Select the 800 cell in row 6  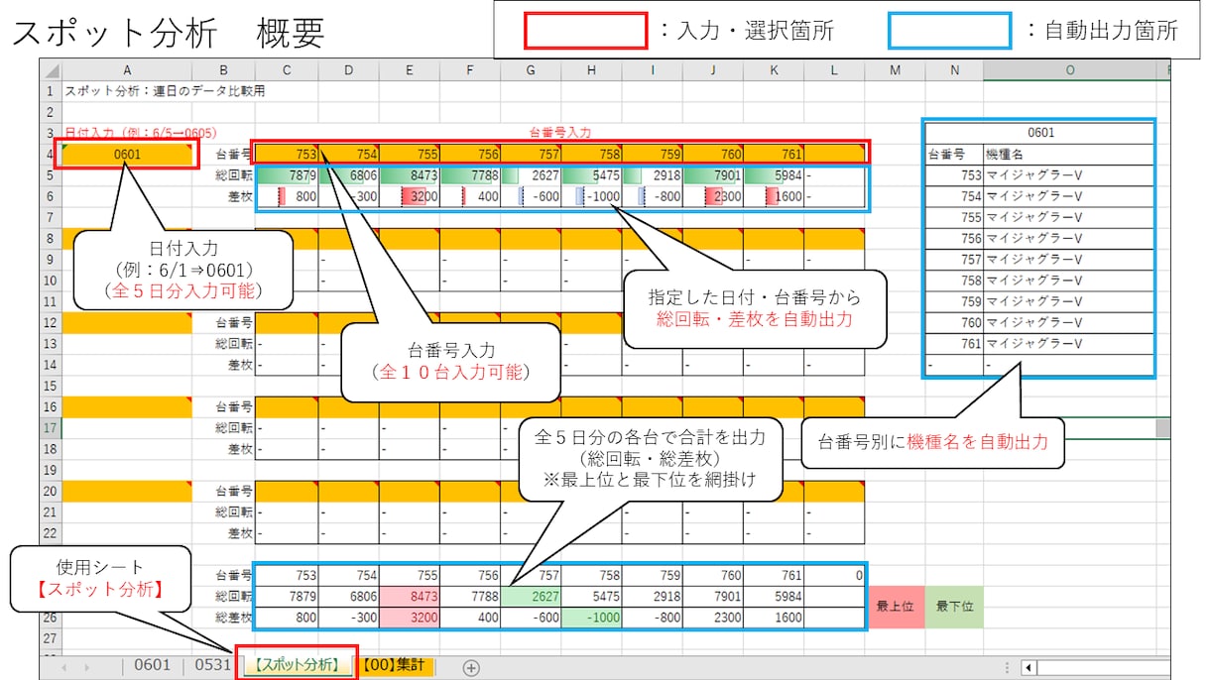(287, 196)
